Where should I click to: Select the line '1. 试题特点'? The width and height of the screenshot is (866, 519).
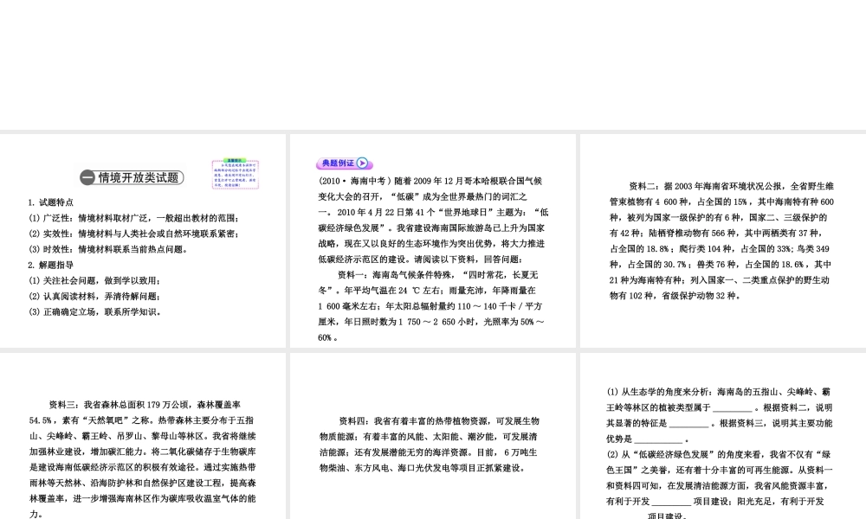point(51,202)
